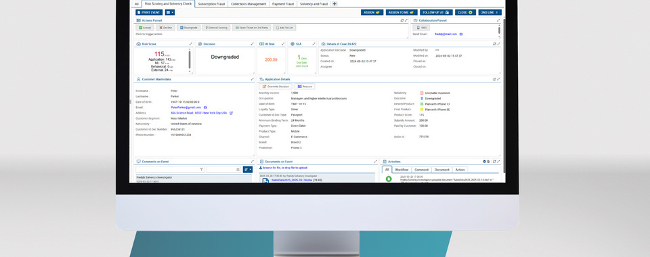The height and width of the screenshot is (257, 650).
Task: Click the main page vertical scrollbar
Action: [x=504, y=95]
